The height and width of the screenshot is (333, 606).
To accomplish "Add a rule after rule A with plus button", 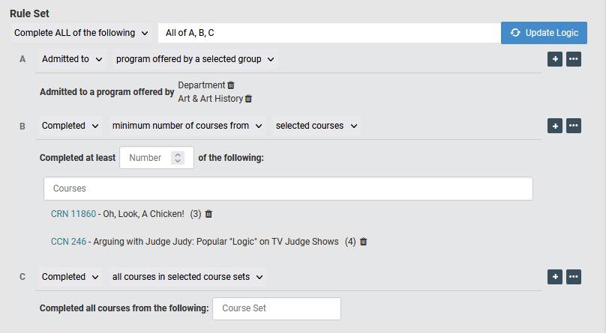I will [555, 59].
